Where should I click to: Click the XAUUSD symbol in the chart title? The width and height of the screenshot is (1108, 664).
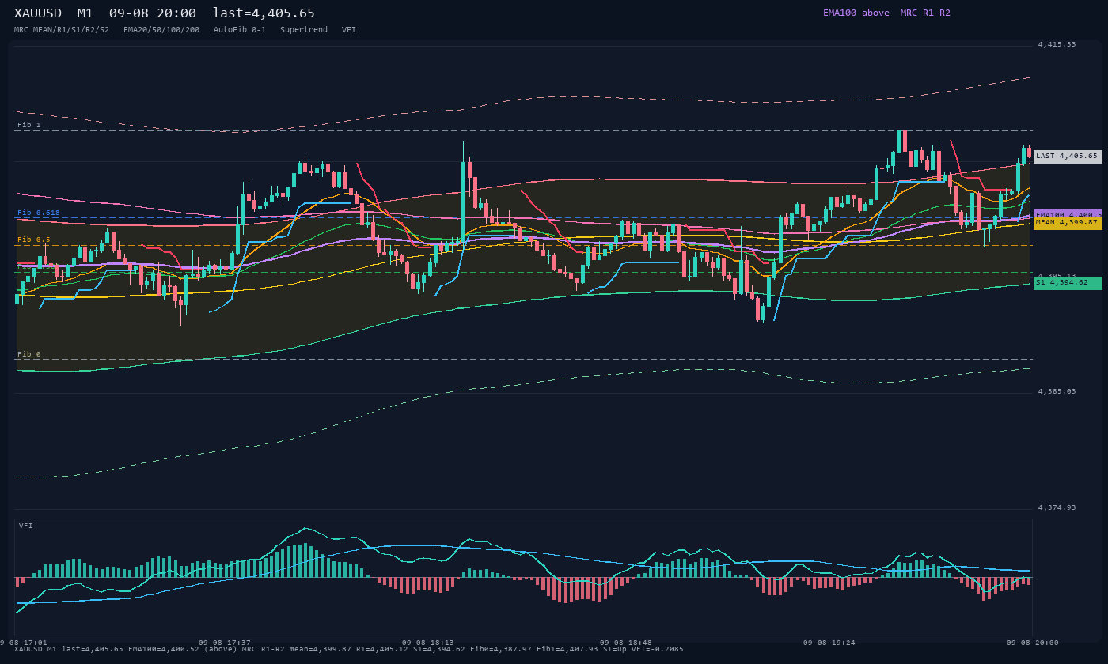click(x=38, y=13)
